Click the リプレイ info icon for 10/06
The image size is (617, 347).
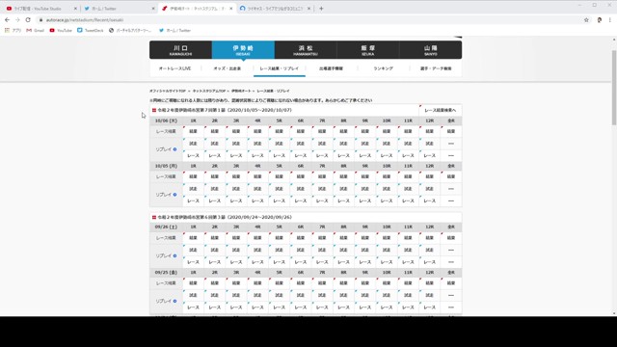(174, 149)
